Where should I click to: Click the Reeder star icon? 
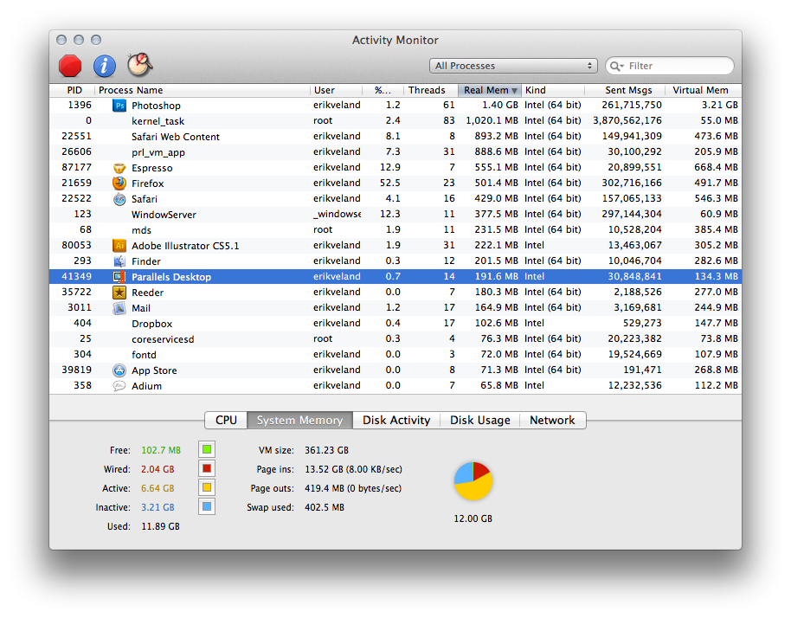[x=119, y=292]
